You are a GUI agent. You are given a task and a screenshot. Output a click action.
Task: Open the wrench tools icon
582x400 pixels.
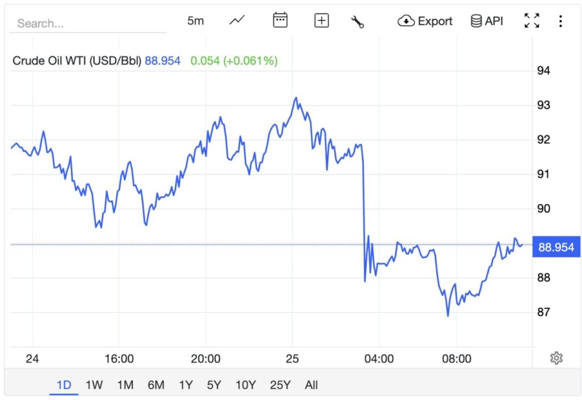click(358, 20)
